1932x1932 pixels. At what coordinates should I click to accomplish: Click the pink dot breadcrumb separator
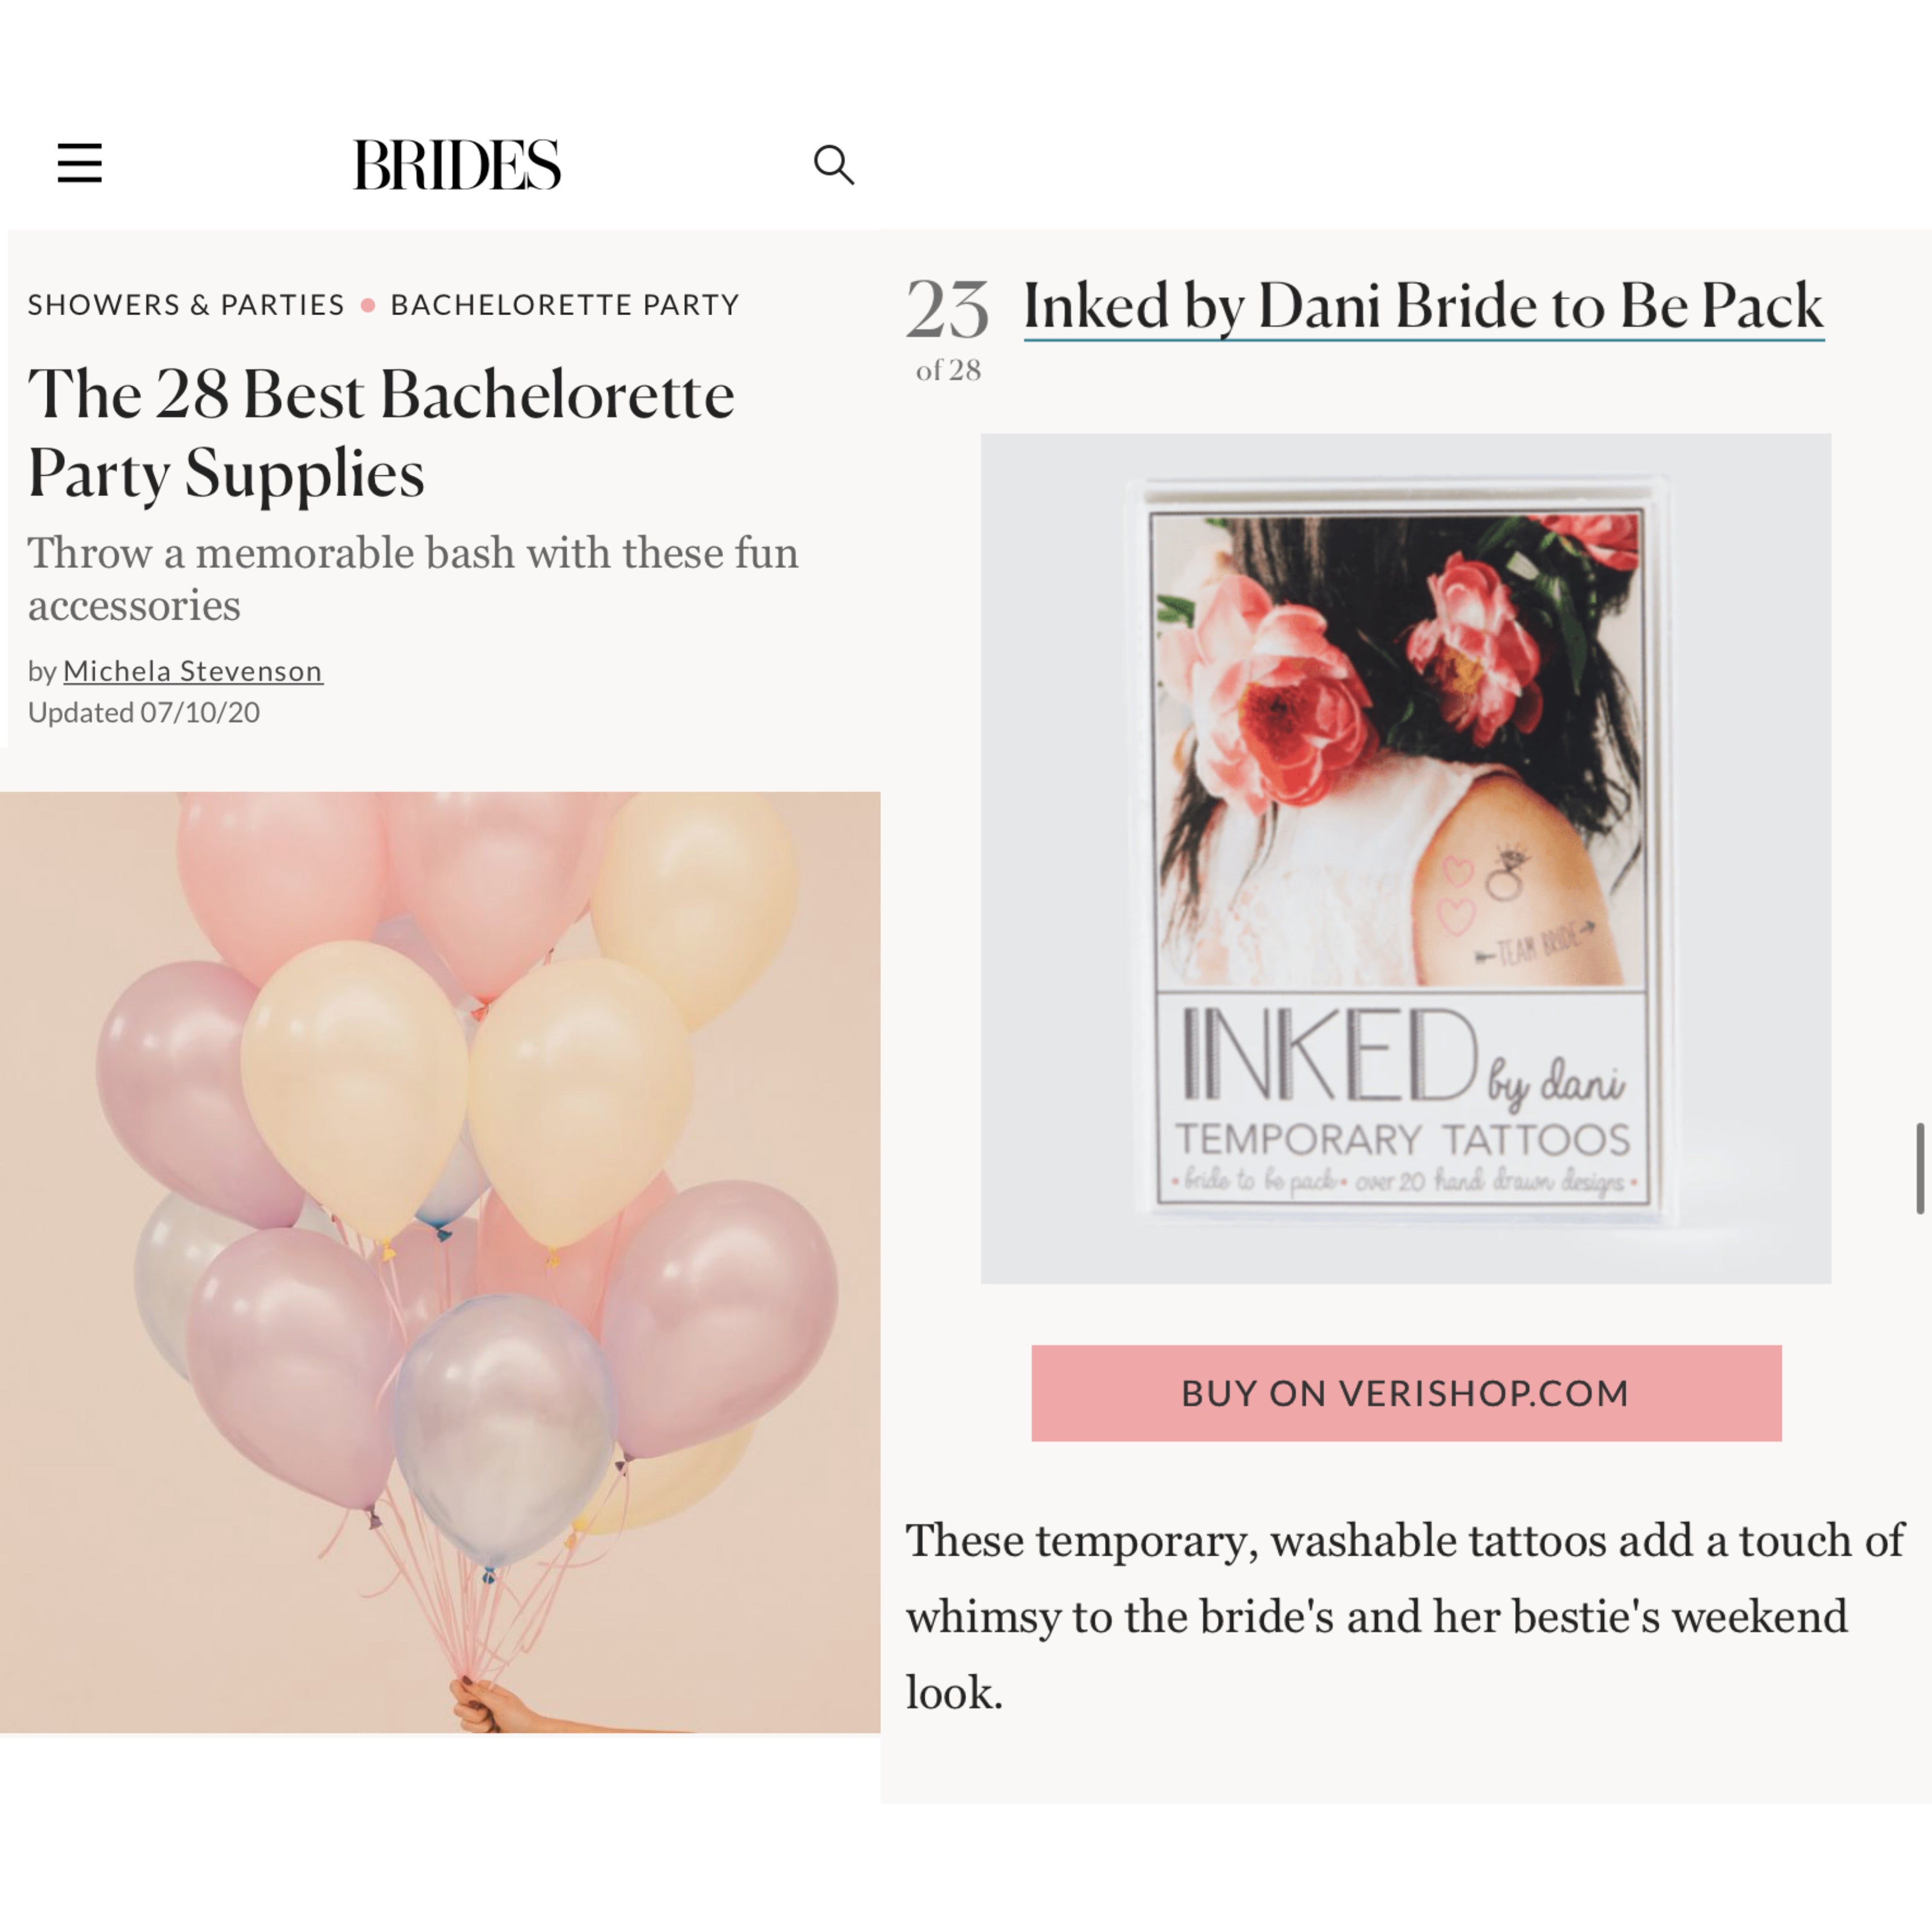tap(368, 305)
